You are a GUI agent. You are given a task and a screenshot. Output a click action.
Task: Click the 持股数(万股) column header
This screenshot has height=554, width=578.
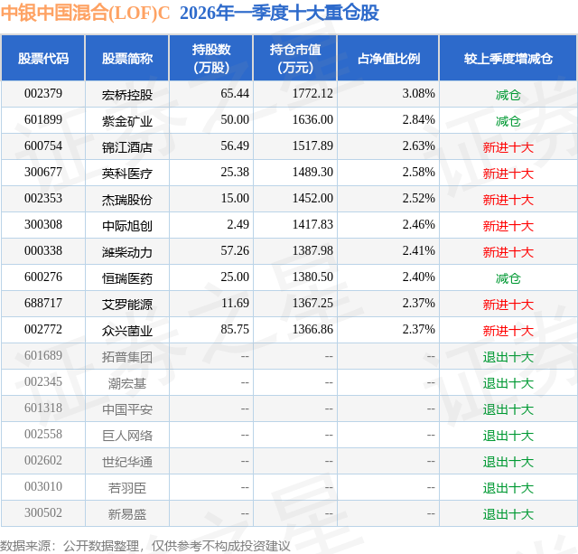(x=211, y=58)
